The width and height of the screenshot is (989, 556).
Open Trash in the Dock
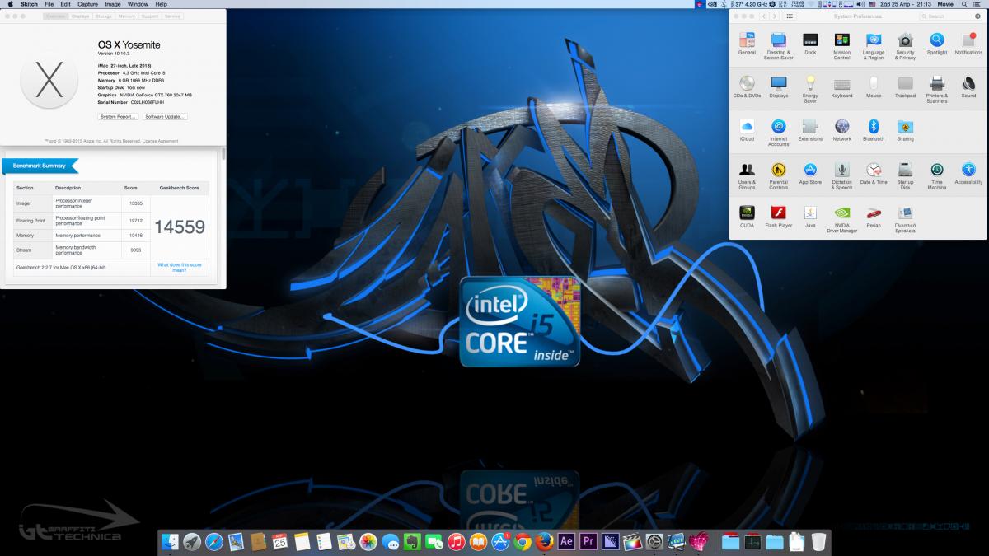coord(818,541)
